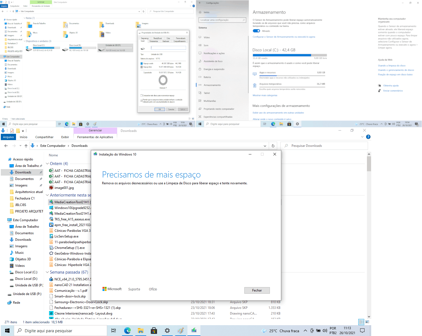This screenshot has width=422, height=336.
Task: Click Fechar in Windows 10 setup
Action: point(257,290)
